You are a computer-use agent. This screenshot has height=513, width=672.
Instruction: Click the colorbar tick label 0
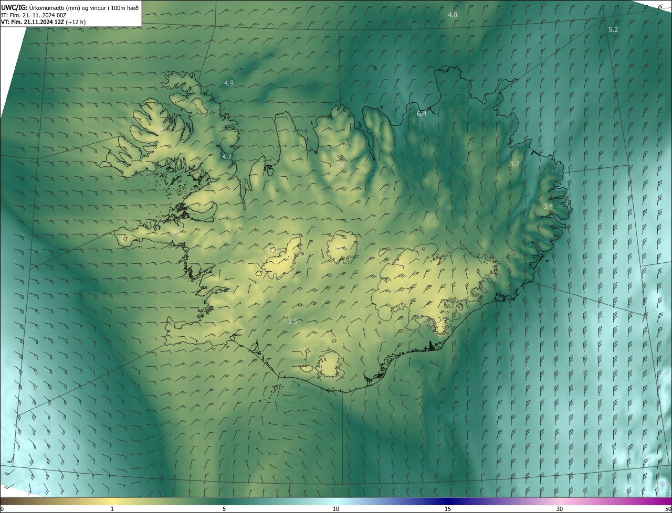click(x=2, y=509)
